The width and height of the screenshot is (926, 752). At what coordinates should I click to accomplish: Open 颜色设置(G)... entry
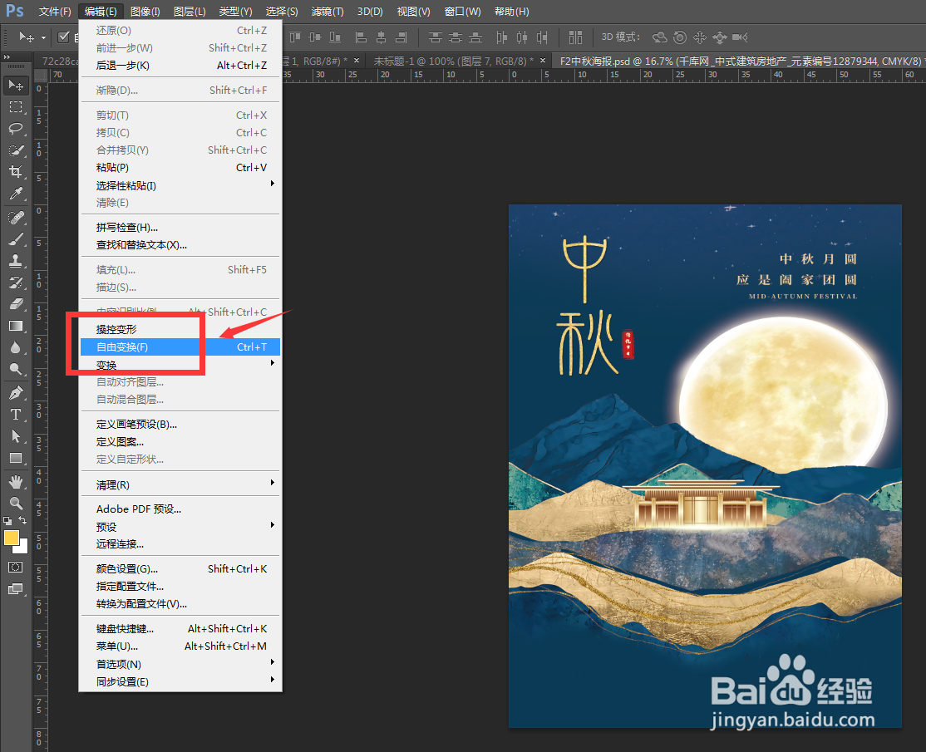coord(180,569)
